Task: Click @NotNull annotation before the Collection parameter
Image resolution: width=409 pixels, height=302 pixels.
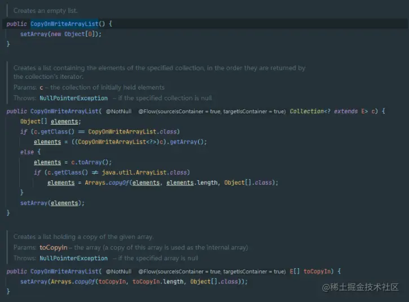Action: pyautogui.click(x=118, y=112)
